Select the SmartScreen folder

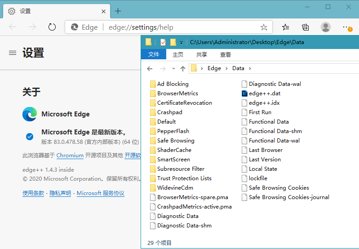click(170, 160)
